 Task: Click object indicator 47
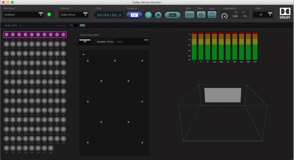[x=44, y=72]
